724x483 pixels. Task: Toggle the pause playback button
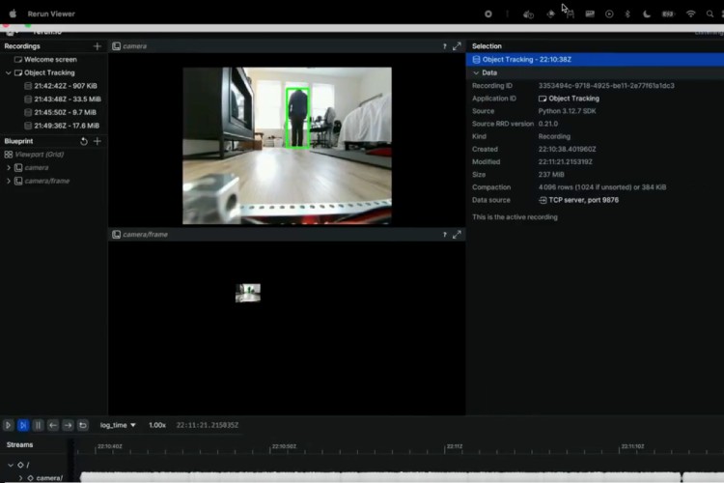click(x=39, y=425)
